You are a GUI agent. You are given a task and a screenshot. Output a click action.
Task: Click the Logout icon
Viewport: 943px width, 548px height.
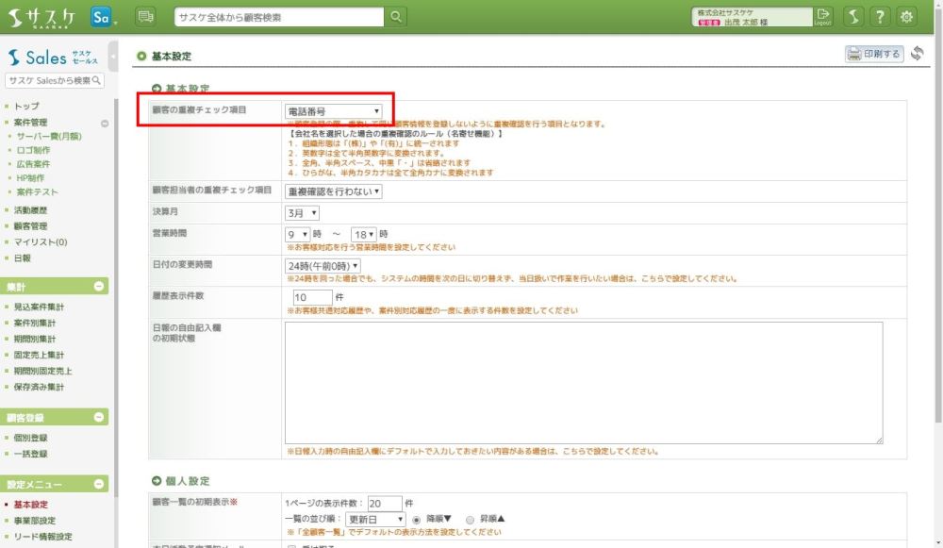coord(823,16)
